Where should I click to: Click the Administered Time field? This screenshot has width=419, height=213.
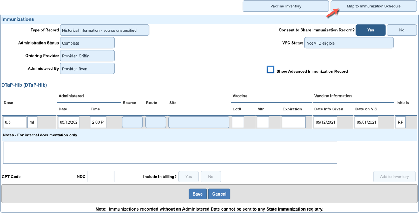[x=98, y=122]
